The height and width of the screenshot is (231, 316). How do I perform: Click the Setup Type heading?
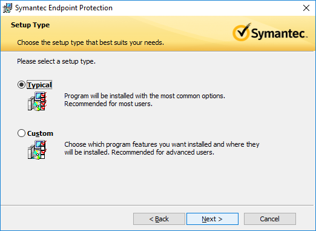[30, 25]
